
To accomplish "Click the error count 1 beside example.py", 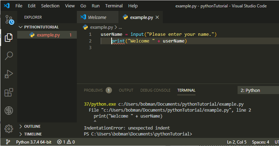I will tap(71, 35).
